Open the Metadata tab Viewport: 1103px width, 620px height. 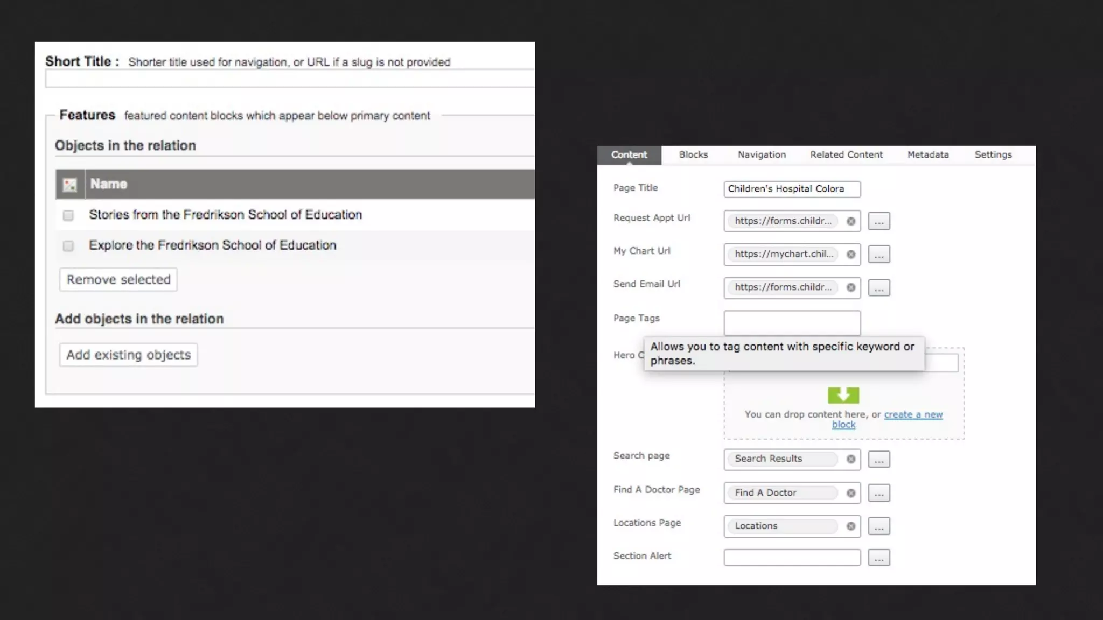(927, 154)
